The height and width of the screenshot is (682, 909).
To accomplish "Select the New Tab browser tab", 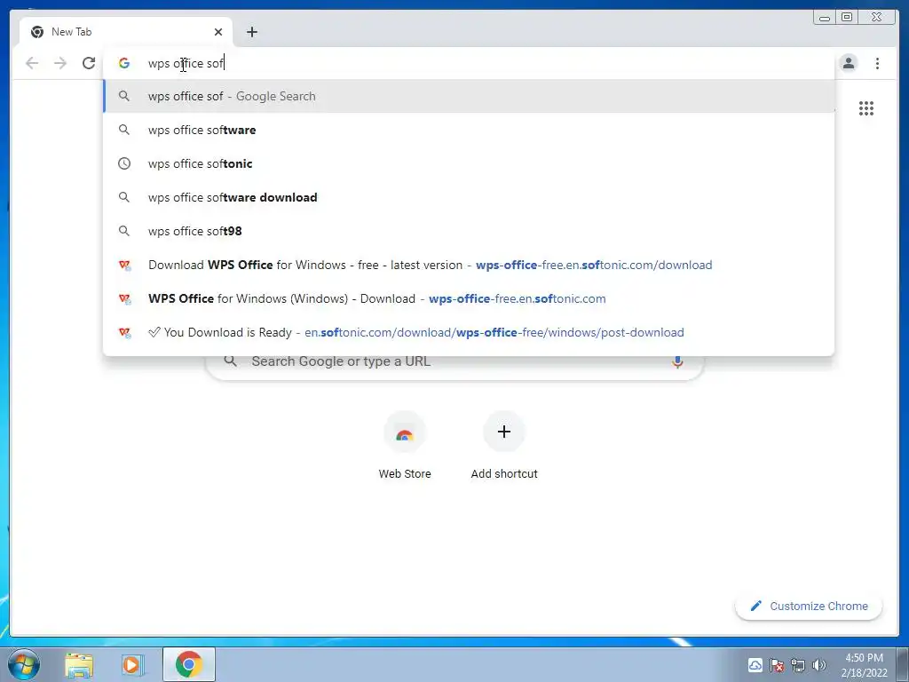I will point(126,32).
